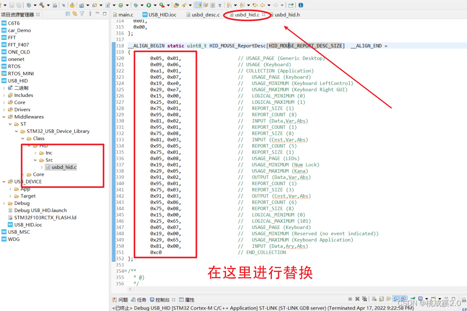The width and height of the screenshot is (467, 311).
Task: Go to Previous Annotation icon
Action: (x=242, y=5)
